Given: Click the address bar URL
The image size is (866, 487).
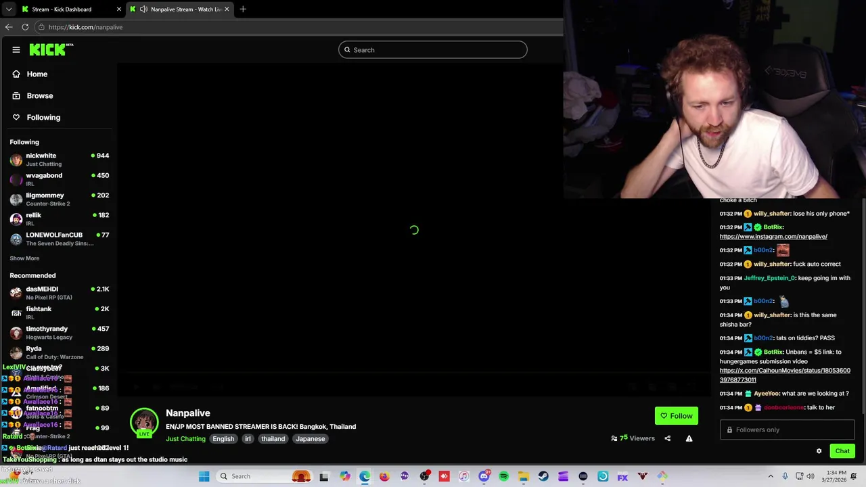Looking at the screenshot, I should pyautogui.click(x=85, y=27).
